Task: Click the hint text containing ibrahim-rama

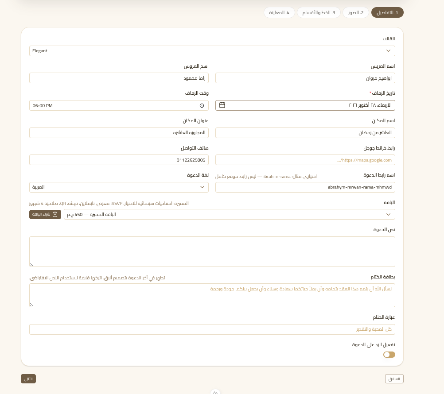Action: click(x=266, y=177)
